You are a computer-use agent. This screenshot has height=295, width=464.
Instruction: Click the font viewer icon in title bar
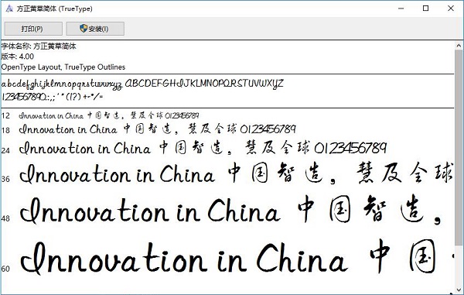click(9, 9)
